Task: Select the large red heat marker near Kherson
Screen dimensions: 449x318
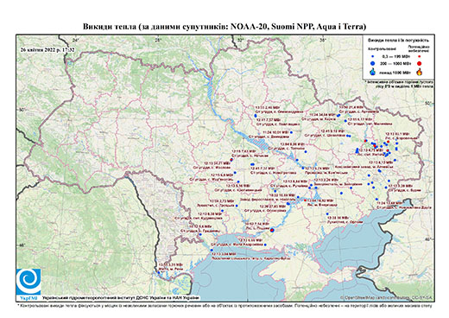Action: (x=272, y=230)
